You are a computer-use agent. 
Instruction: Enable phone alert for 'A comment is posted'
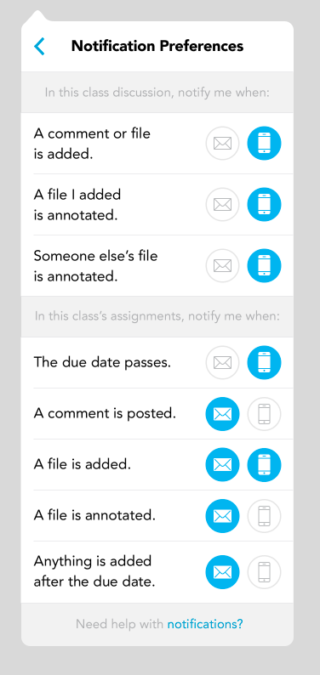[x=264, y=414]
